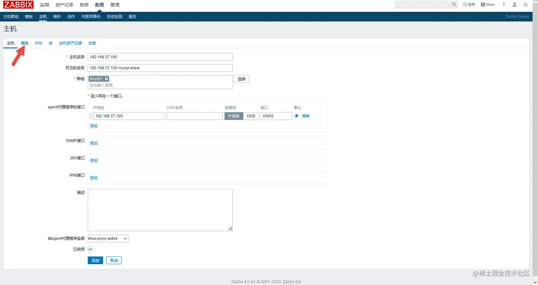
Task: Click the power sign-out icon
Action: point(525,5)
